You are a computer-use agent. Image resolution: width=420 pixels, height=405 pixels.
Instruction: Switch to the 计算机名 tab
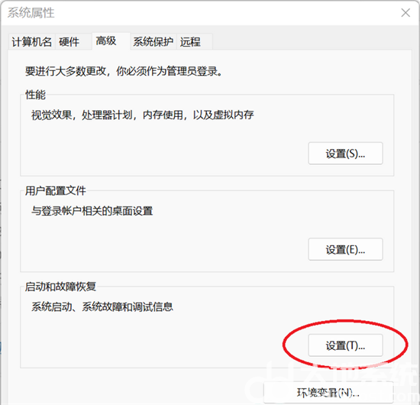(x=31, y=42)
